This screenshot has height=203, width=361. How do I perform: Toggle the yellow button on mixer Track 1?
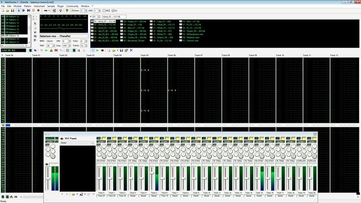[x=115, y=138]
